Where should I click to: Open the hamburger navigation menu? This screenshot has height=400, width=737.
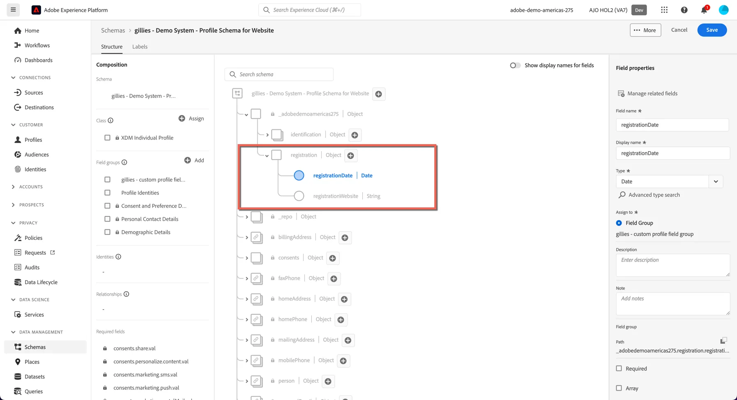(x=13, y=10)
